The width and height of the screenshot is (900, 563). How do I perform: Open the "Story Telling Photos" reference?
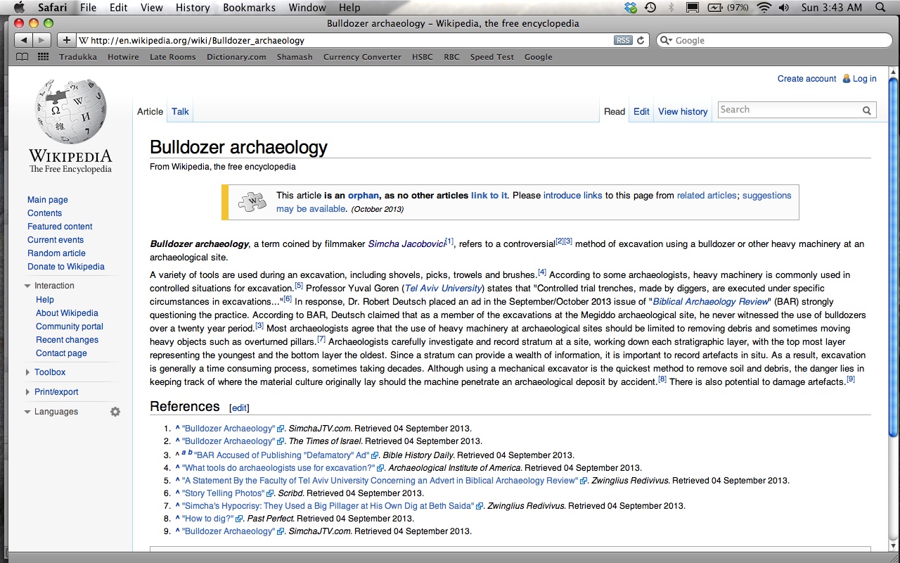[223, 493]
